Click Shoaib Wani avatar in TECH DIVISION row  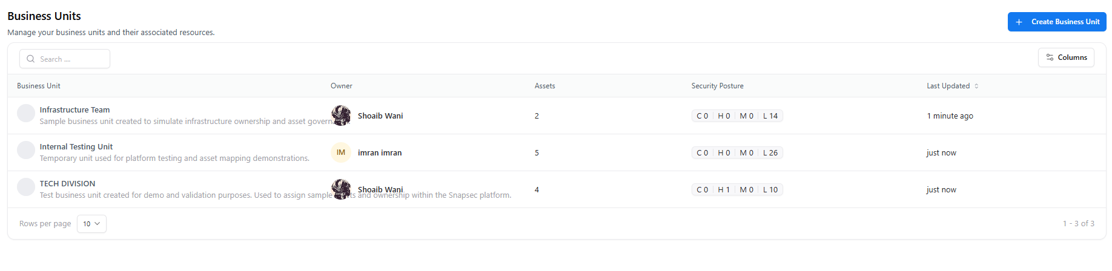point(341,189)
